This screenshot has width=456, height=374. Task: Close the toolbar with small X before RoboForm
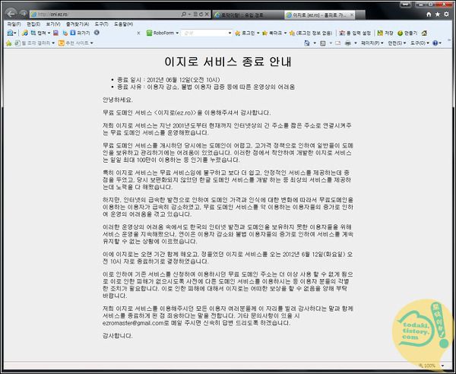coord(138,33)
